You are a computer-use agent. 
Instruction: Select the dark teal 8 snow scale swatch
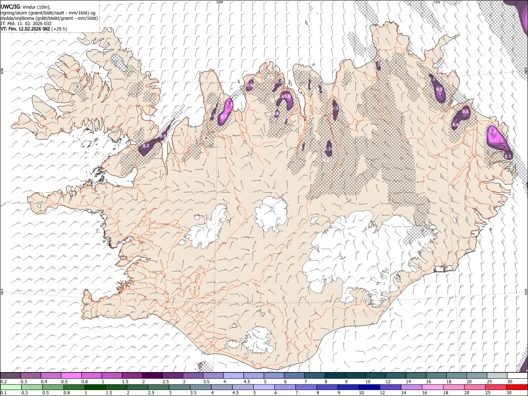335,376
